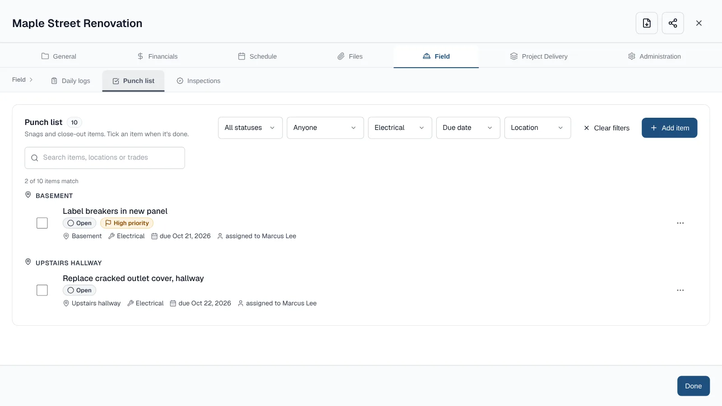This screenshot has height=406, width=722.
Task: Click the share icon button
Action: (673, 23)
